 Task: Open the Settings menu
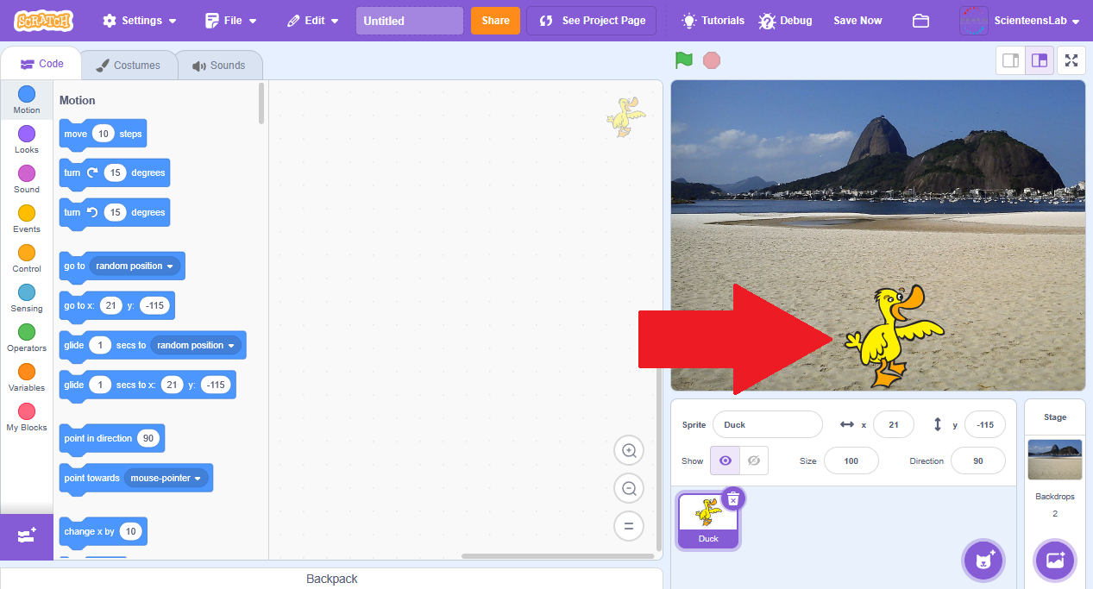tap(140, 21)
